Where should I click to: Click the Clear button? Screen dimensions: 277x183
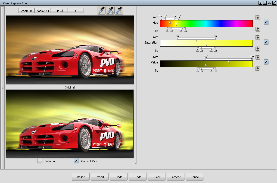157,177
